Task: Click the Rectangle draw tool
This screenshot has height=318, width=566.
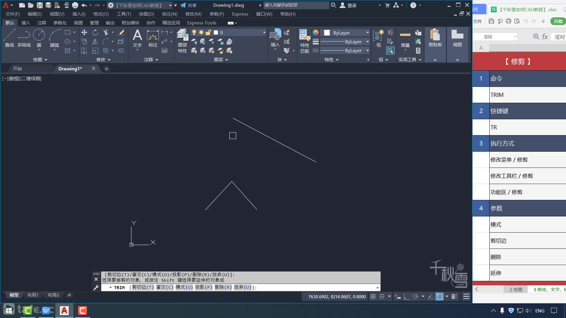Action: pyautogui.click(x=68, y=32)
